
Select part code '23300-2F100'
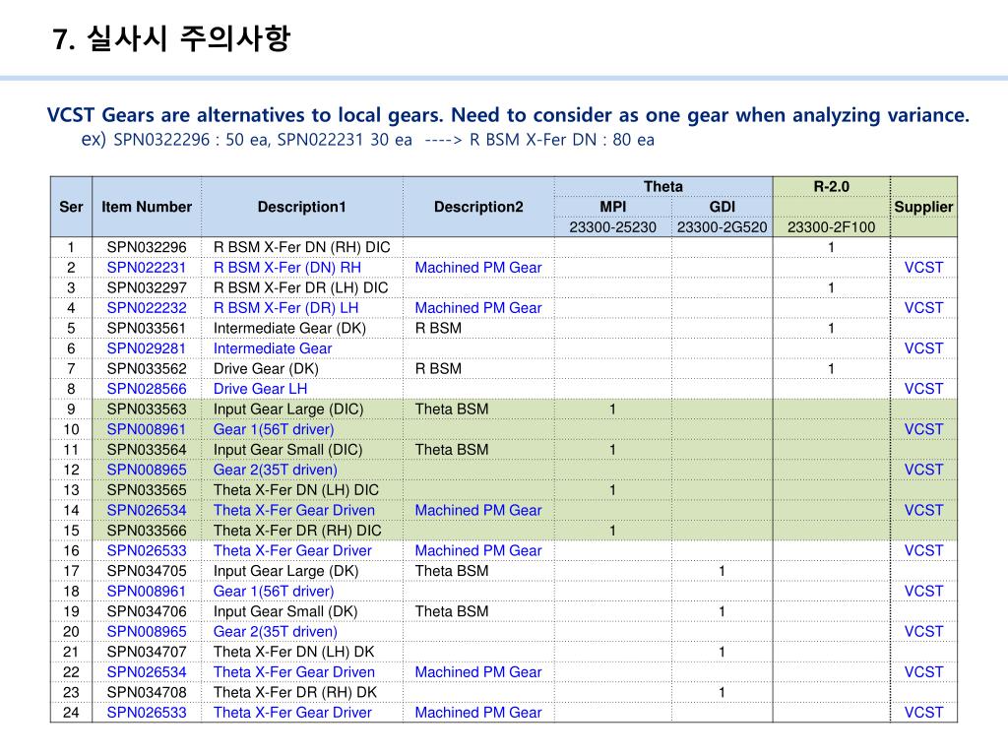click(x=831, y=227)
